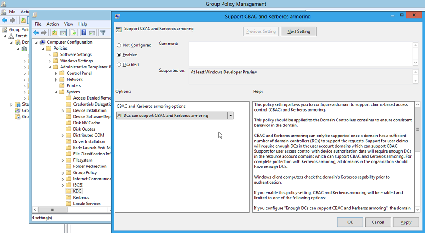Click the Driver Installation folder icon
This screenshot has height=233, width=425.
pos(68,141)
